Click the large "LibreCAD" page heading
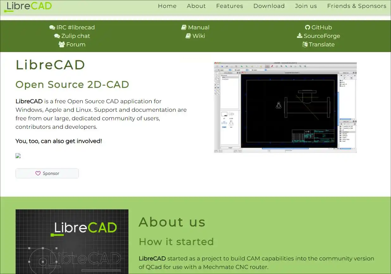The width and height of the screenshot is (391, 274). (50, 65)
